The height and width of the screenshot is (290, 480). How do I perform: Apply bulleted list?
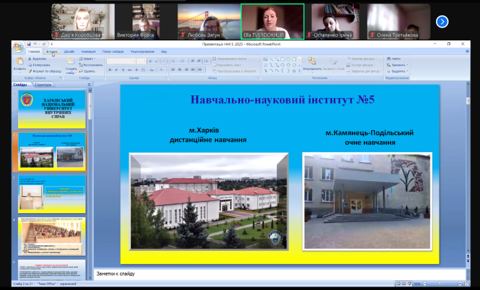(x=174, y=61)
